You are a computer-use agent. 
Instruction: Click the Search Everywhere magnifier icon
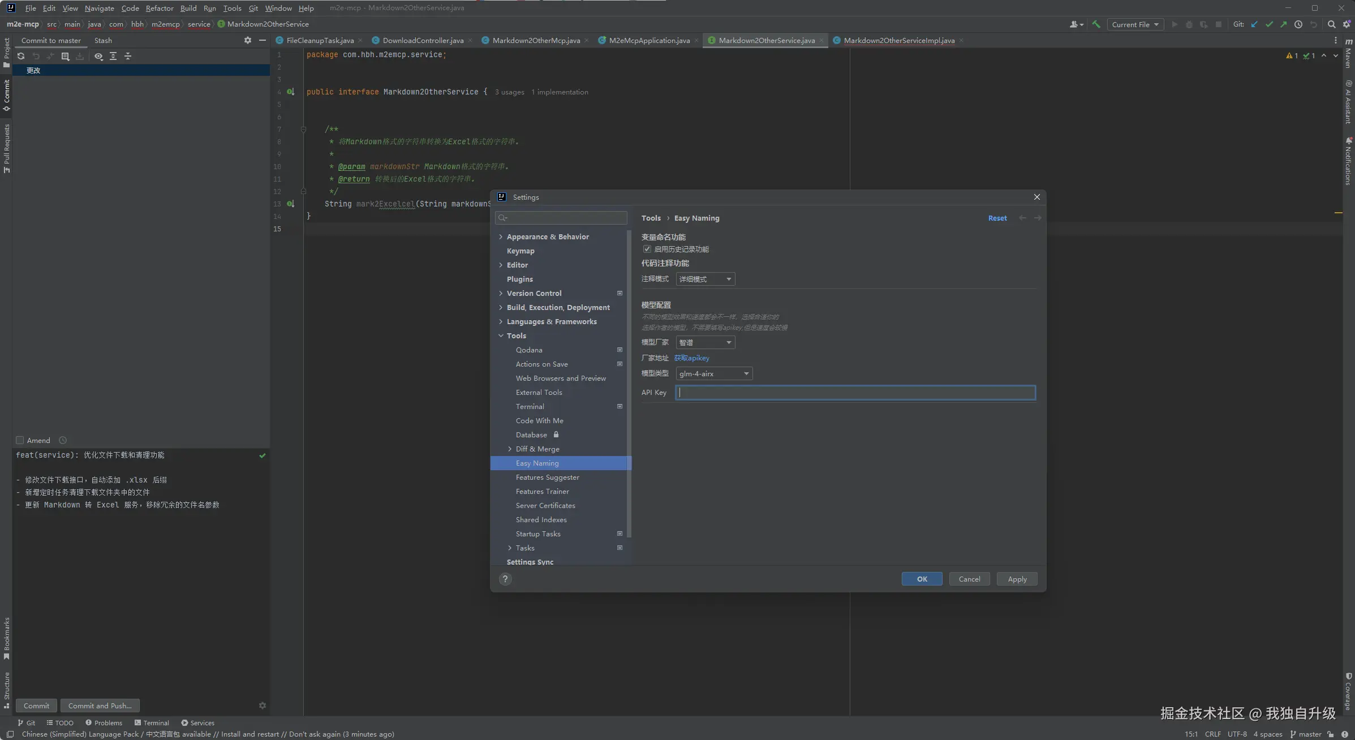[x=1332, y=24]
